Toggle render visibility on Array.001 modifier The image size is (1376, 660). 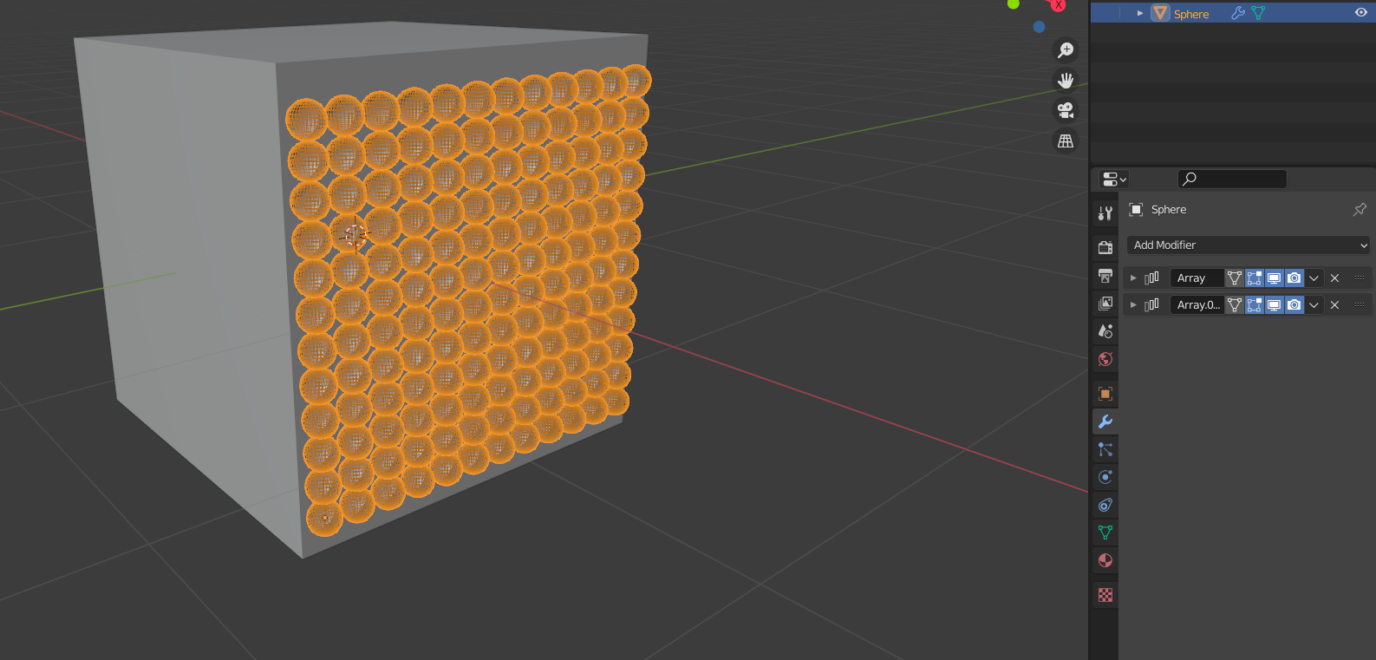pyautogui.click(x=1294, y=305)
